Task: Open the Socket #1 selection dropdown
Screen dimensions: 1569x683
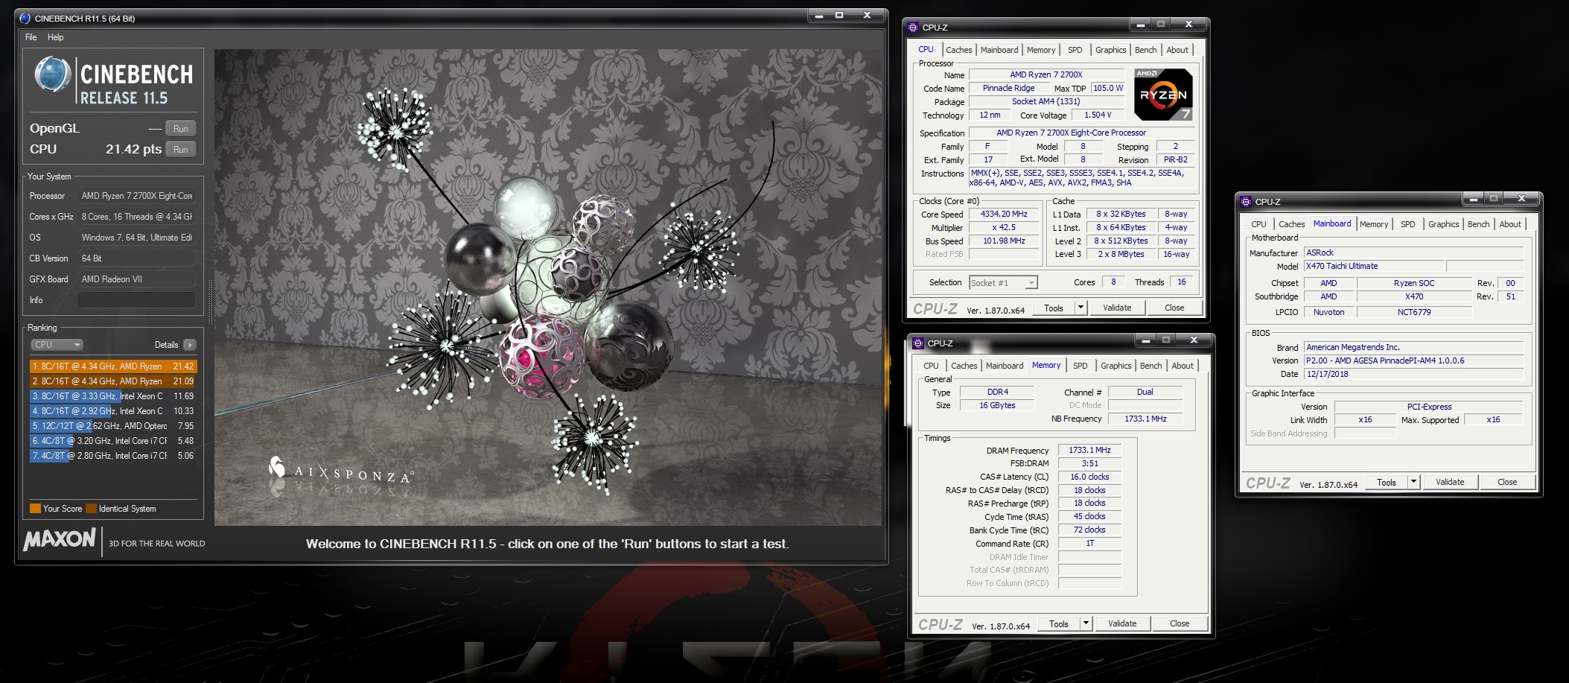Action: pos(1003,283)
